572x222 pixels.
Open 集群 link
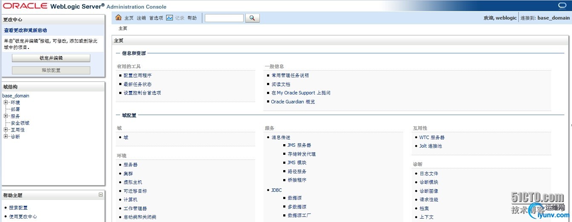(128, 174)
